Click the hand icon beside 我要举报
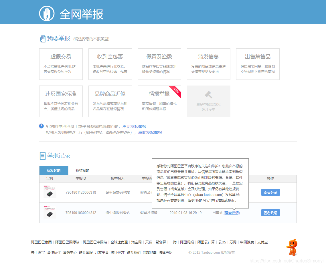326x266 pixels. pos(43,39)
